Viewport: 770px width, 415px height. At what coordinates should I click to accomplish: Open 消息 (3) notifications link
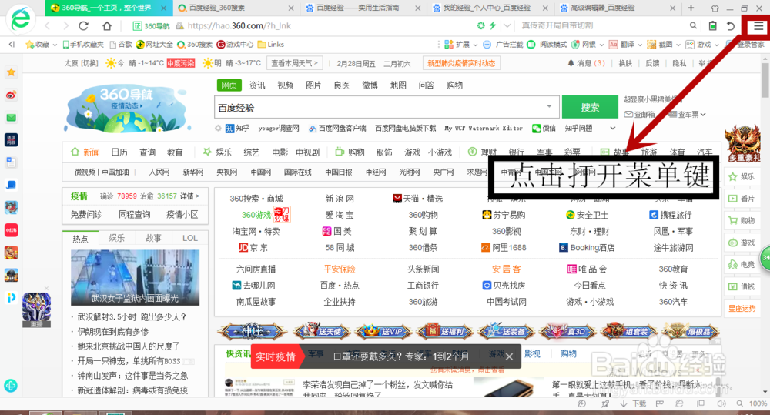click(586, 63)
